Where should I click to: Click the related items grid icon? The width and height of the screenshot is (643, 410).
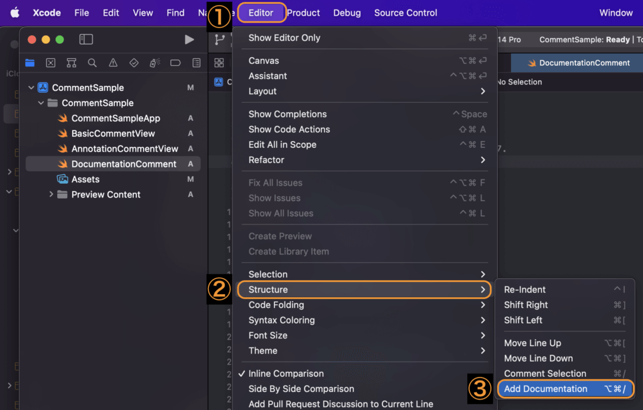(x=219, y=63)
